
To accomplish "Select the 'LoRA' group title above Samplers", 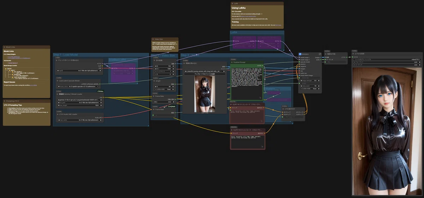I will tap(234, 32).
